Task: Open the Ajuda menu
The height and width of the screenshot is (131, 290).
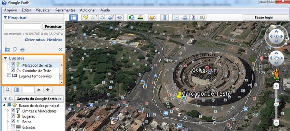Action: (105, 10)
